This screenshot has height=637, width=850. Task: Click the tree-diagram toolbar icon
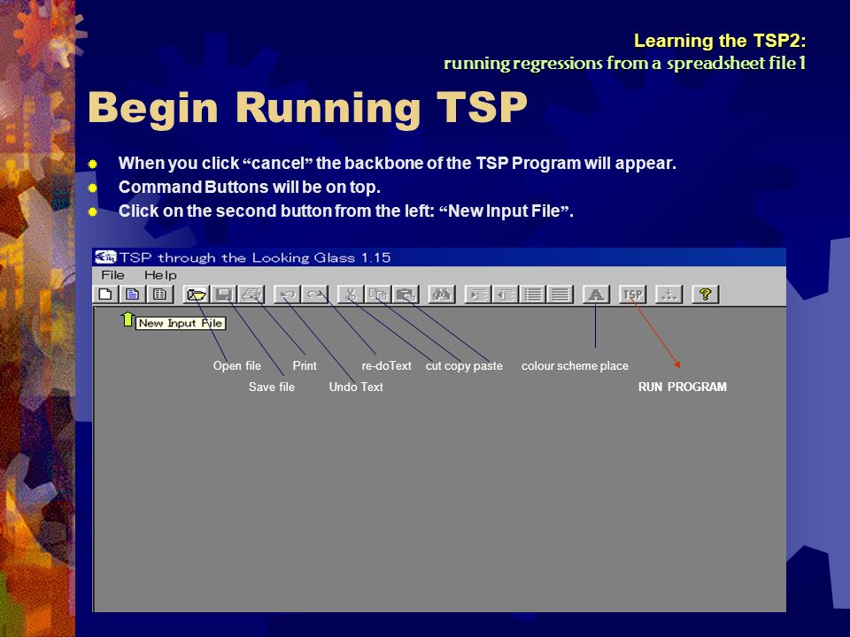(x=668, y=294)
